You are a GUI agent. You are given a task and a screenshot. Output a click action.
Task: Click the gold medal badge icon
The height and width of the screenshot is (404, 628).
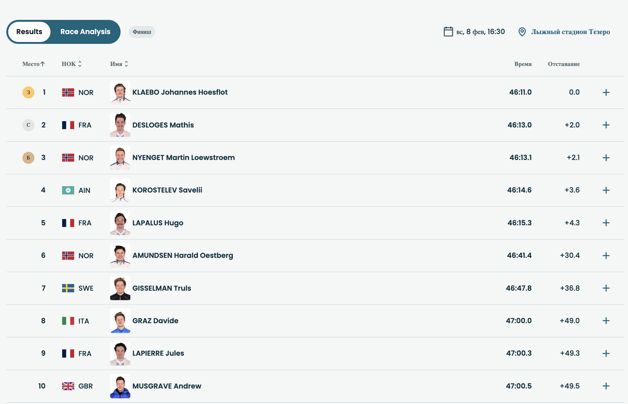pos(28,92)
